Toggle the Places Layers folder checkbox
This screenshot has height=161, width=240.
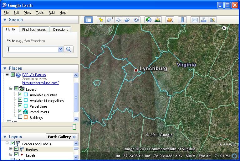[16, 88]
